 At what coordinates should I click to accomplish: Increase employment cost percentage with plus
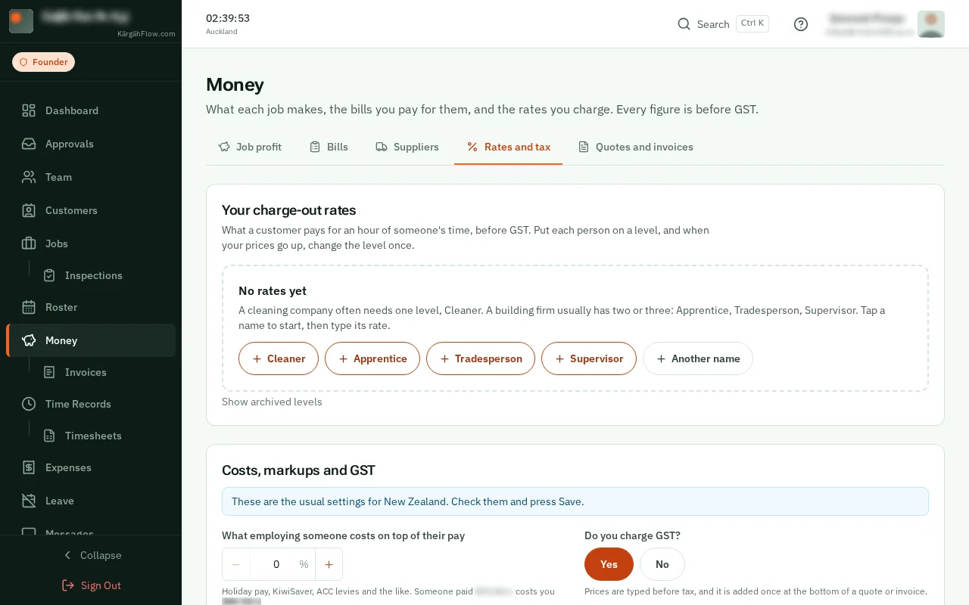click(x=329, y=564)
